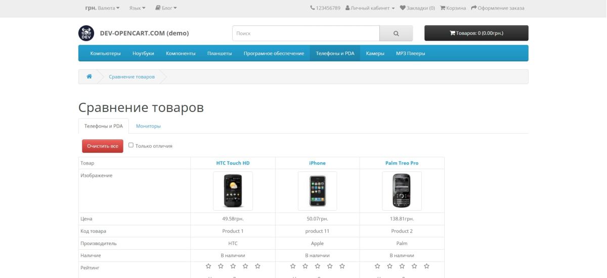Open the Товаров: 0 cart button
The image size is (607, 278).
[476, 33]
